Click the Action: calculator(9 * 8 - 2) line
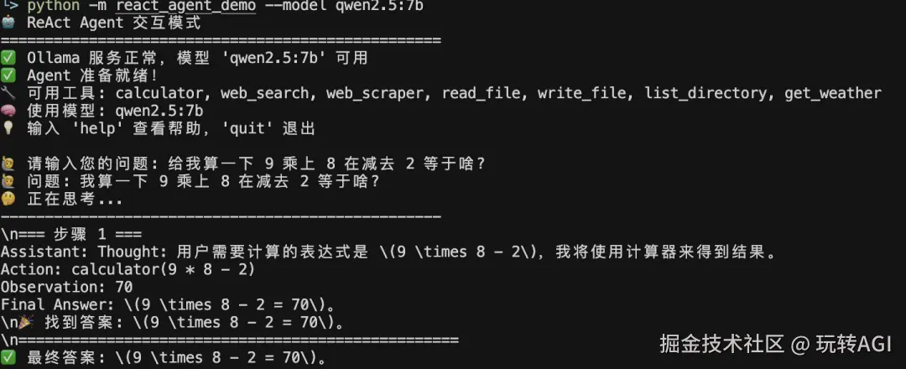The height and width of the screenshot is (369, 906). pyautogui.click(x=128, y=270)
